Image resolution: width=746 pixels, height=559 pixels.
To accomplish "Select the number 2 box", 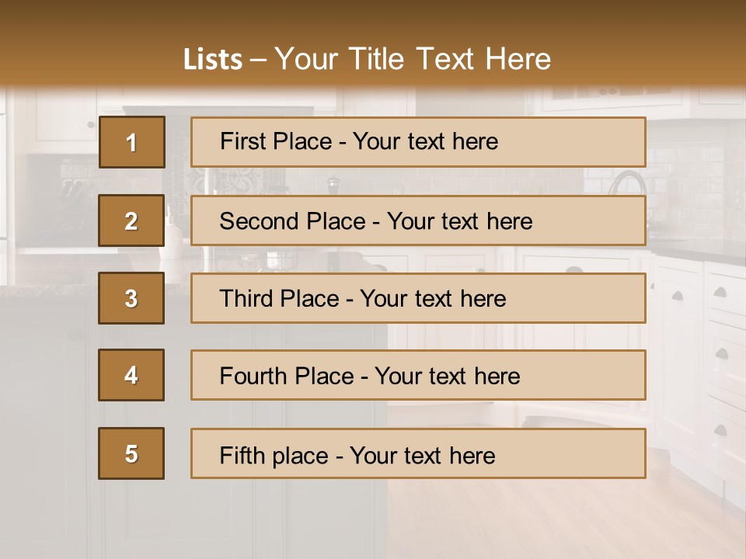I will point(131,221).
